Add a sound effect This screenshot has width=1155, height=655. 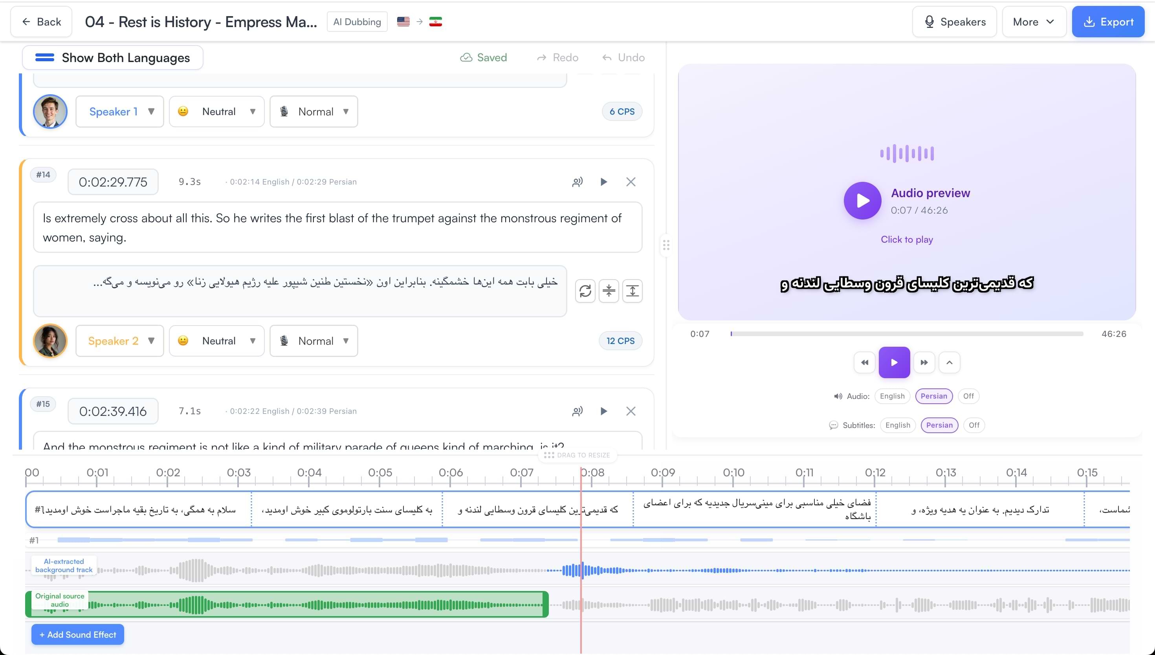(77, 635)
